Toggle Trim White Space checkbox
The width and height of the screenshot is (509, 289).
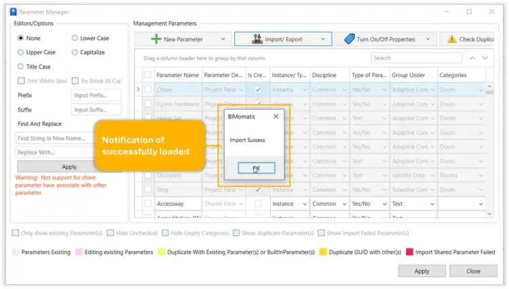21,81
